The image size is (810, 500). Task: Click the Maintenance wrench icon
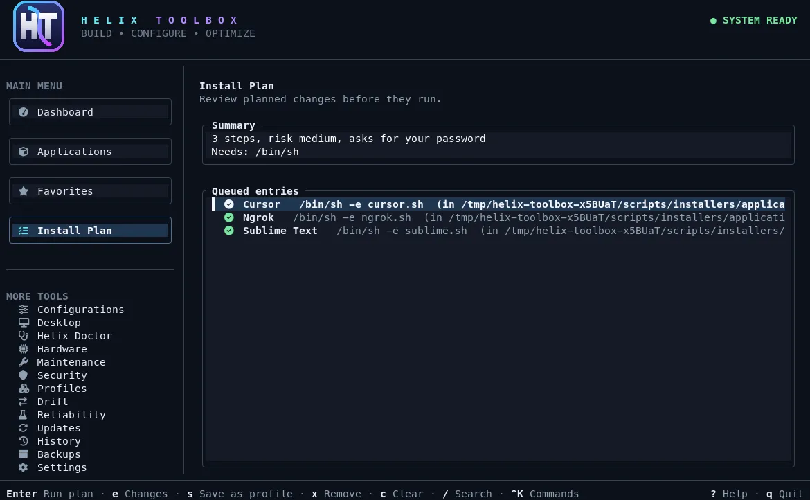point(24,362)
